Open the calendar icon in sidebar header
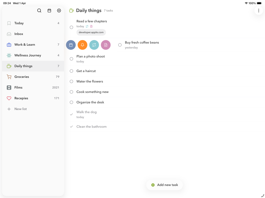The width and height of the screenshot is (265, 198). [x=49, y=11]
